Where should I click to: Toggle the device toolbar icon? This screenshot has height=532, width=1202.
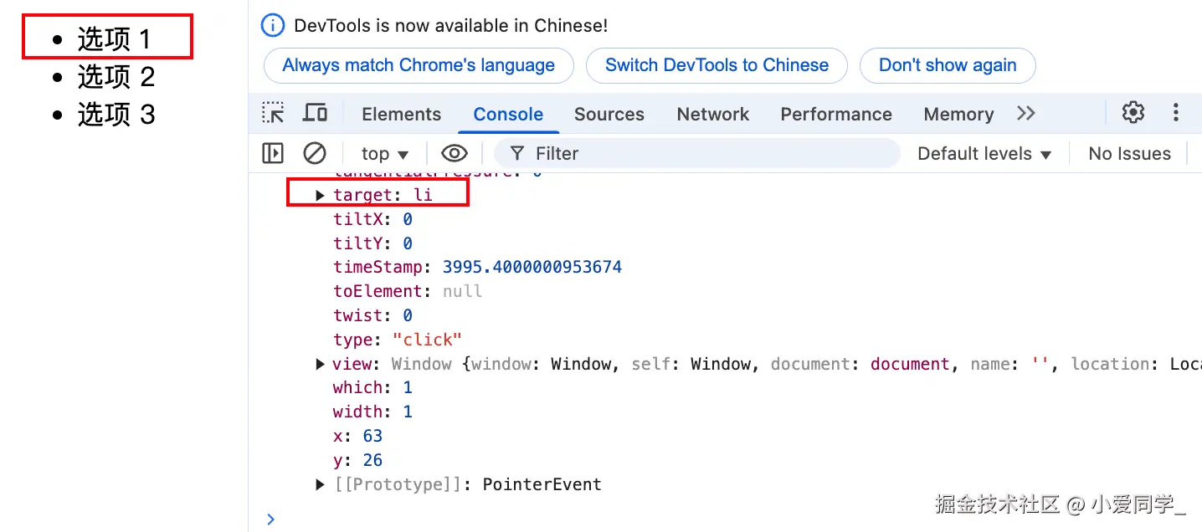[x=315, y=113]
